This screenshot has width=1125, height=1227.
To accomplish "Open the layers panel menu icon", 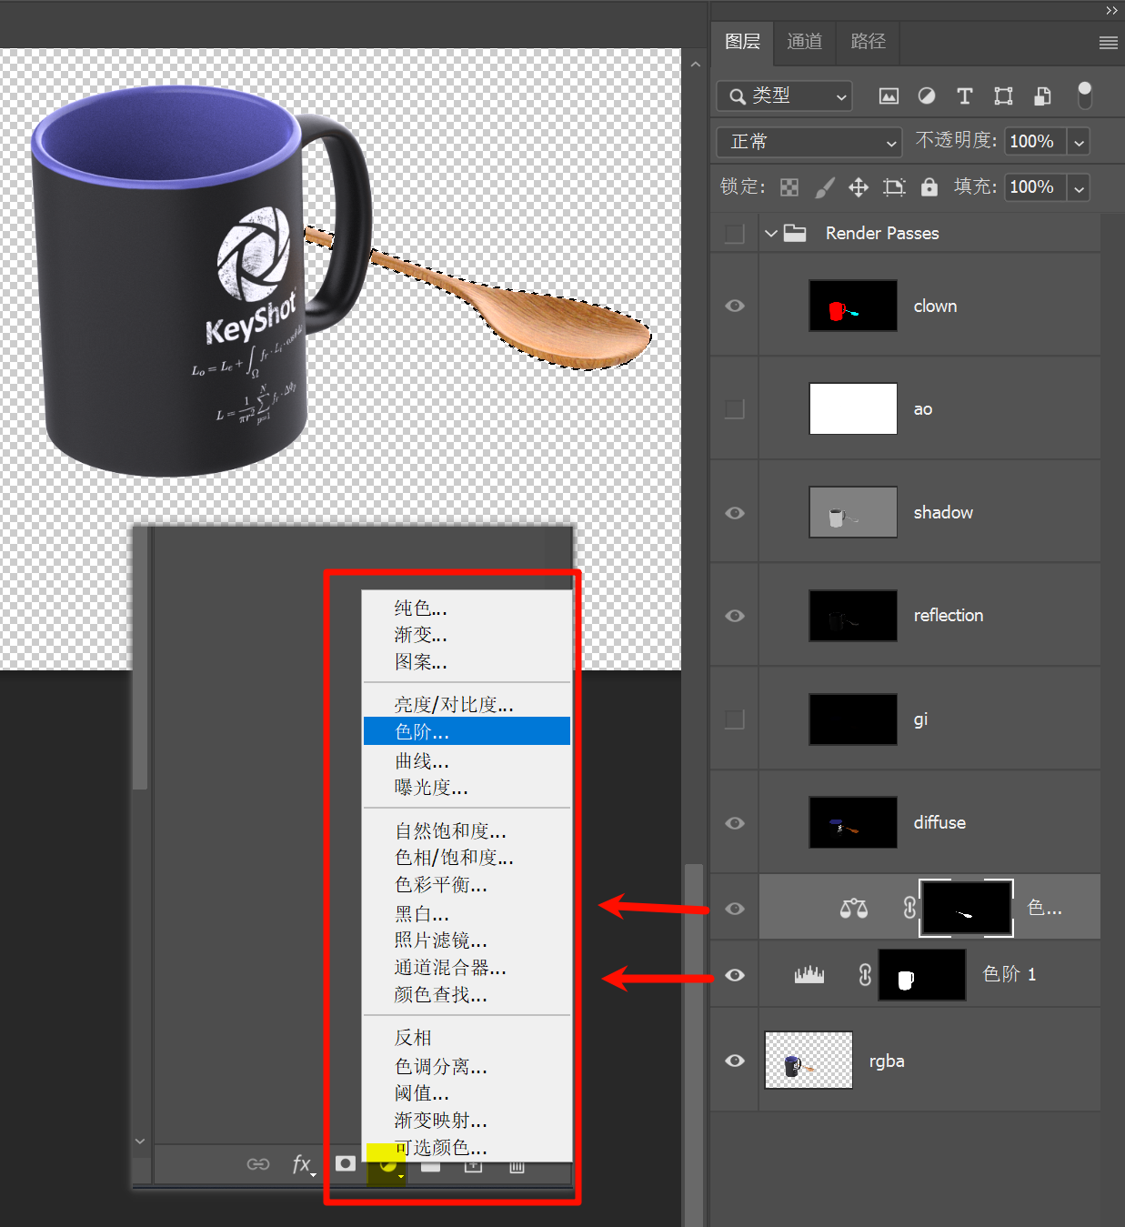I will [x=1108, y=43].
